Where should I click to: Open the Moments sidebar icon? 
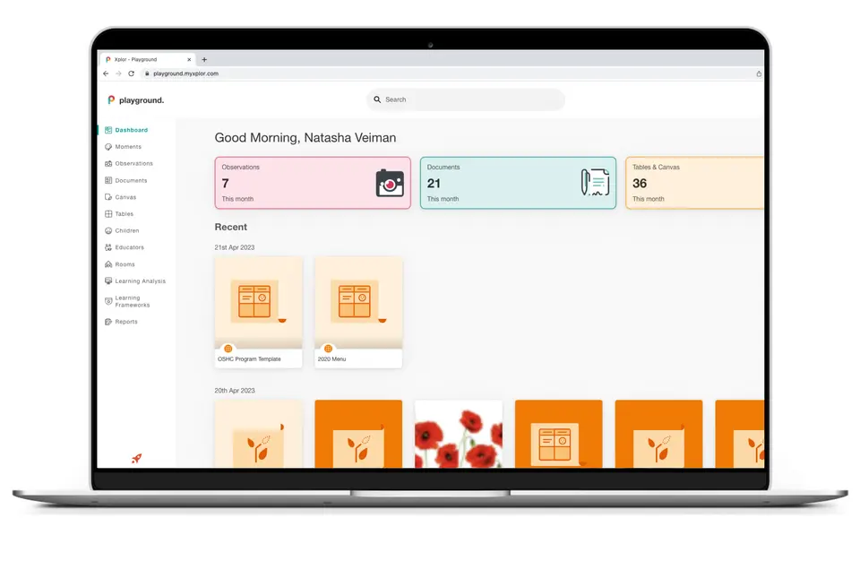point(108,147)
